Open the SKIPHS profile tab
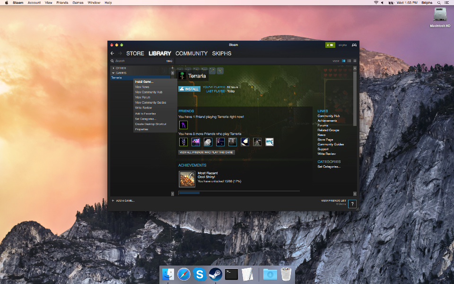This screenshot has width=454, height=284. pyautogui.click(x=221, y=53)
